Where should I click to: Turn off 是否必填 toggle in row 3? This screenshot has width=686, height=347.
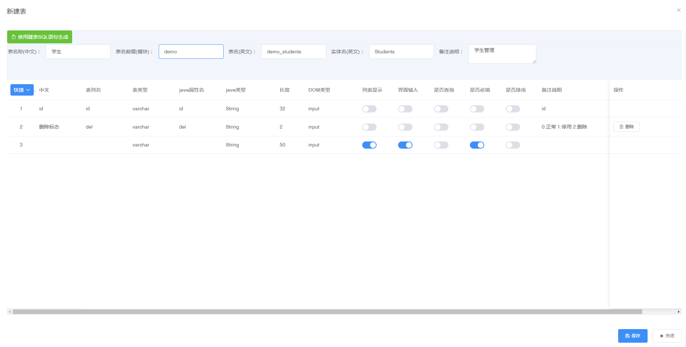477,145
